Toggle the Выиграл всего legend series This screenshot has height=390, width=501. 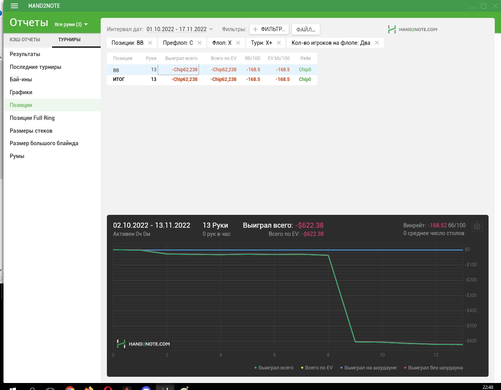(x=274, y=368)
